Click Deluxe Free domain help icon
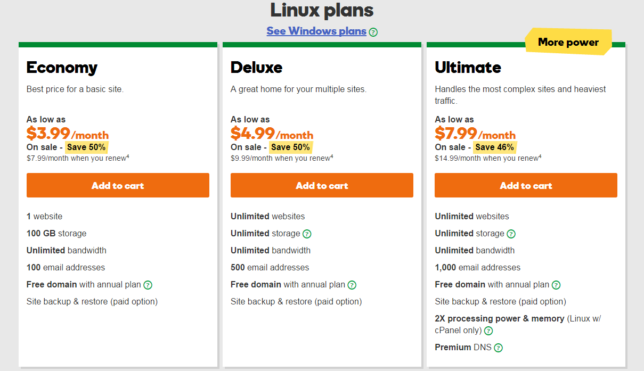 point(352,285)
